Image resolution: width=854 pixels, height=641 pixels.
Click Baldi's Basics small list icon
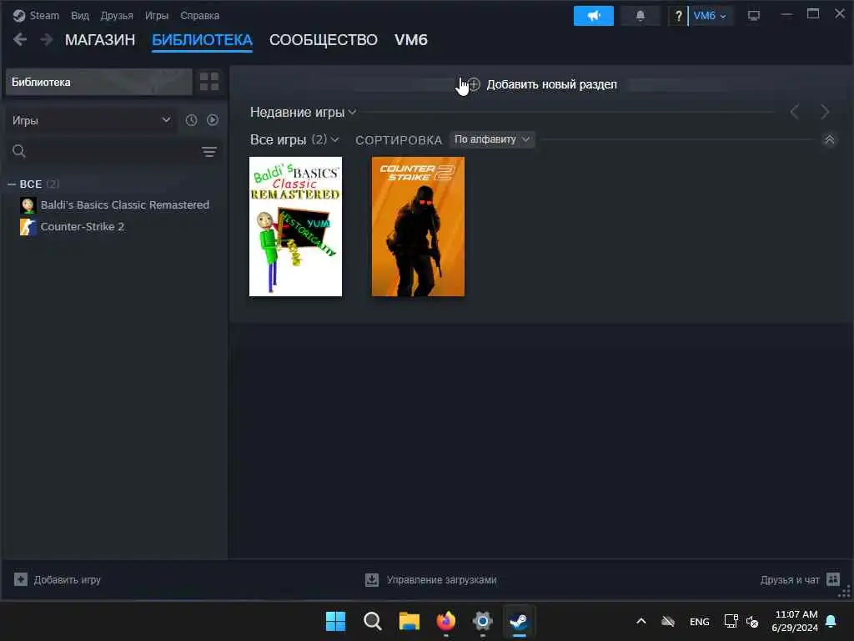pyautogui.click(x=28, y=205)
